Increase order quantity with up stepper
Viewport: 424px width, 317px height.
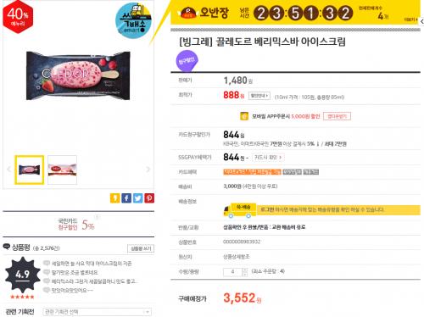245,270
